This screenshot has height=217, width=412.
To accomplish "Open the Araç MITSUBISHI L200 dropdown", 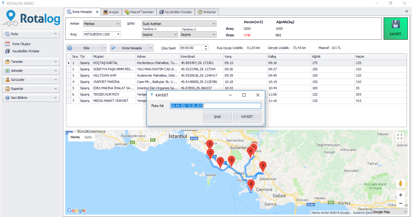I will tap(118, 34).
